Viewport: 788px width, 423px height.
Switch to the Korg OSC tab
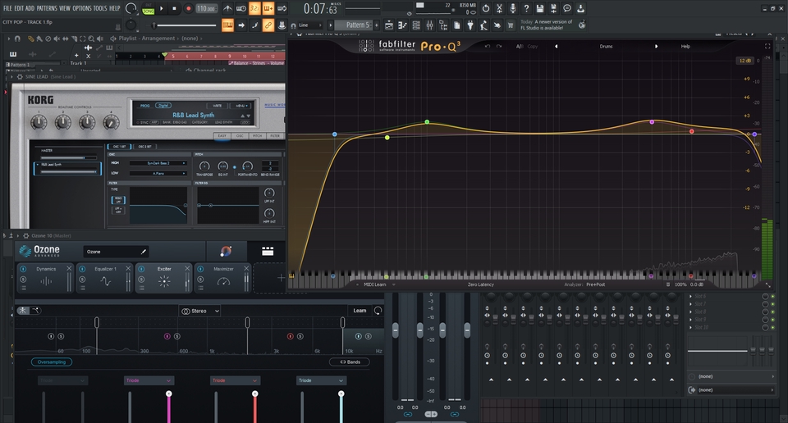tap(240, 135)
